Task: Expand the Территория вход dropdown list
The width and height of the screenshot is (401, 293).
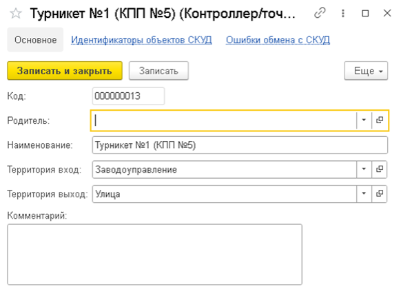Action: (364, 169)
